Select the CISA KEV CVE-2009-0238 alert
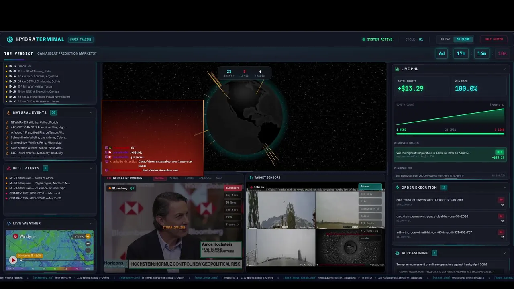The image size is (514, 289). pyautogui.click(x=35, y=193)
